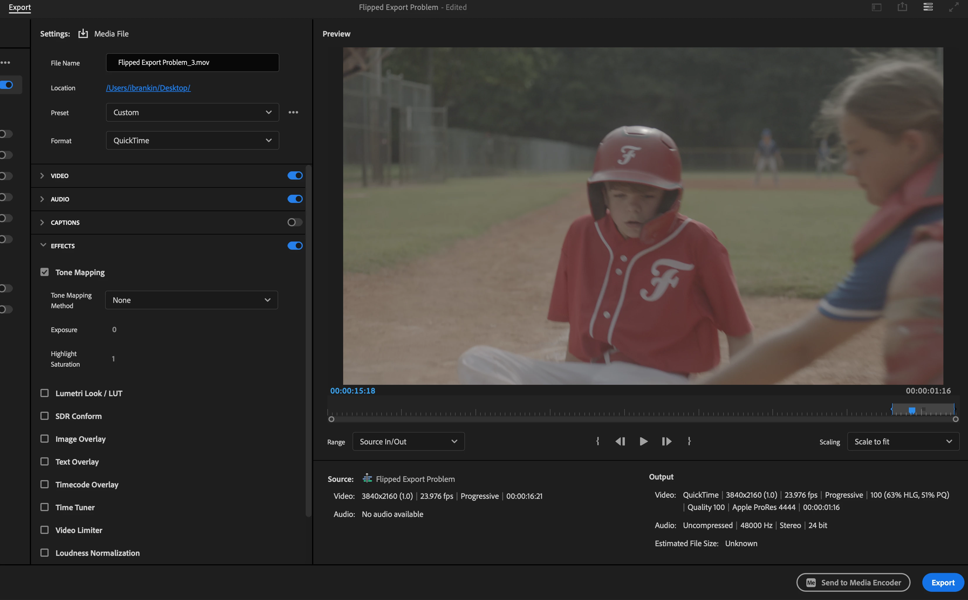Click the Send to Media Encoder button
This screenshot has height=600, width=968.
pos(853,582)
